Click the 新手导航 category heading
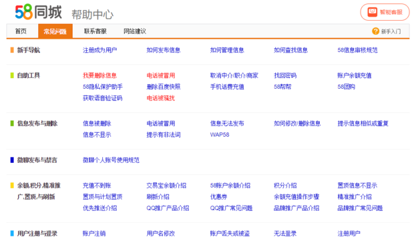 point(29,50)
